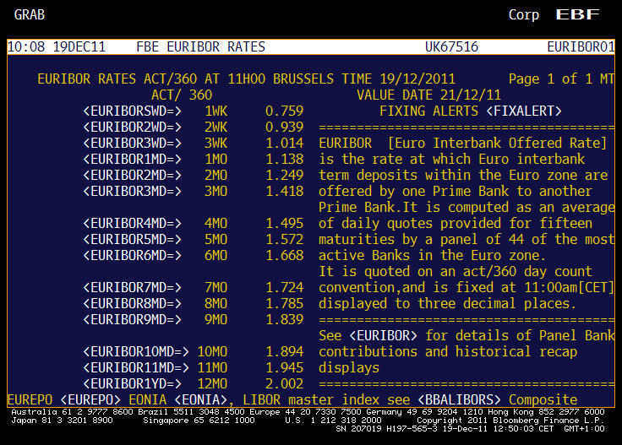Select the 9MO rate value 1.839

point(285,320)
